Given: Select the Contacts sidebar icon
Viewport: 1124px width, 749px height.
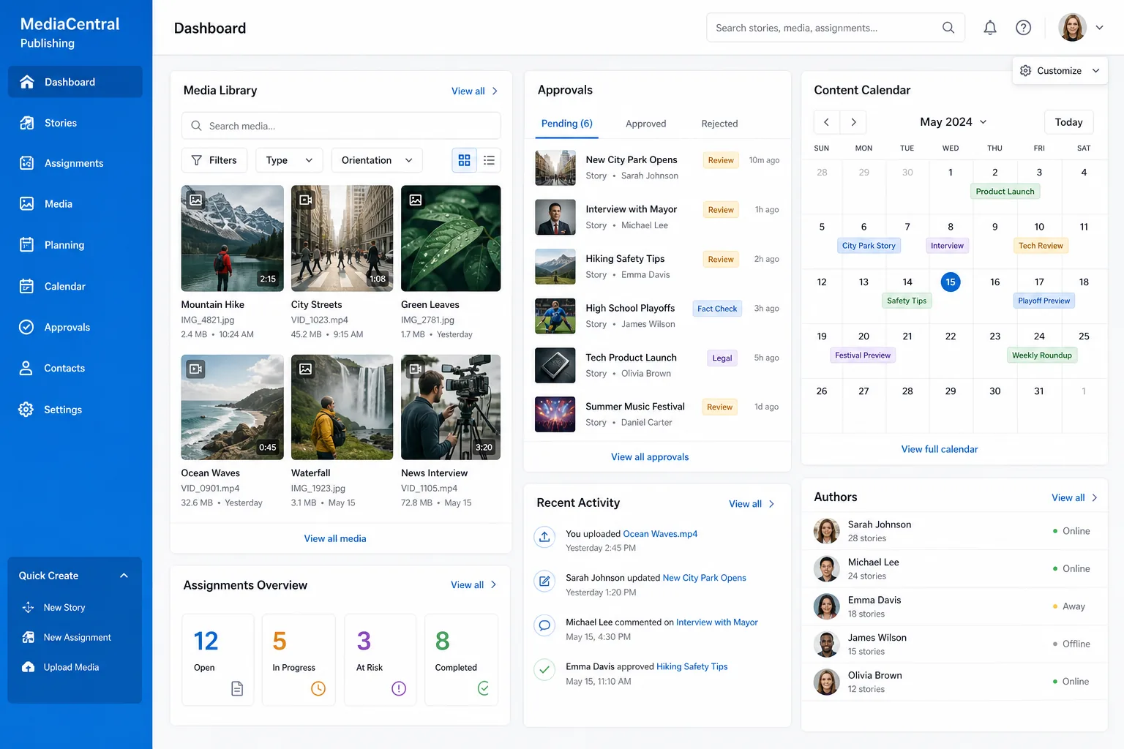Looking at the screenshot, I should (26, 368).
